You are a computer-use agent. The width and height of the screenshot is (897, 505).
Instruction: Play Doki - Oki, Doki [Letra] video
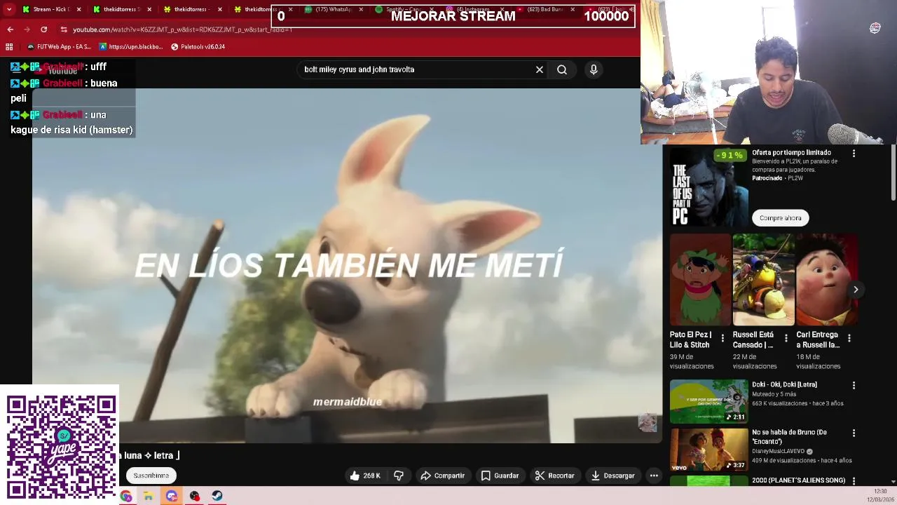tap(708, 401)
